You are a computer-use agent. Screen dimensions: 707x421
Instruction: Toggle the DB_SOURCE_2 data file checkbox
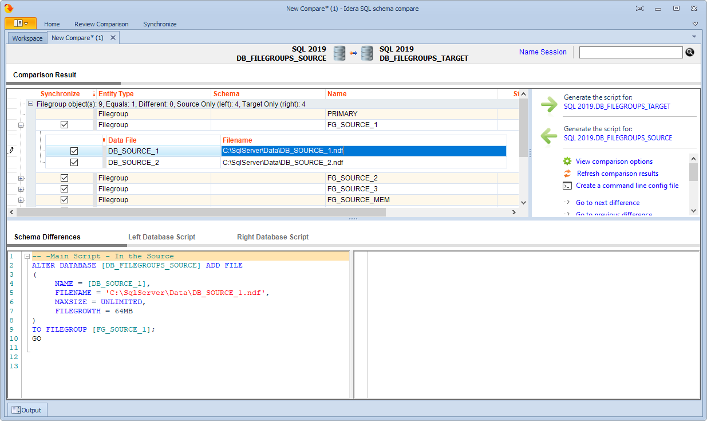[74, 163]
